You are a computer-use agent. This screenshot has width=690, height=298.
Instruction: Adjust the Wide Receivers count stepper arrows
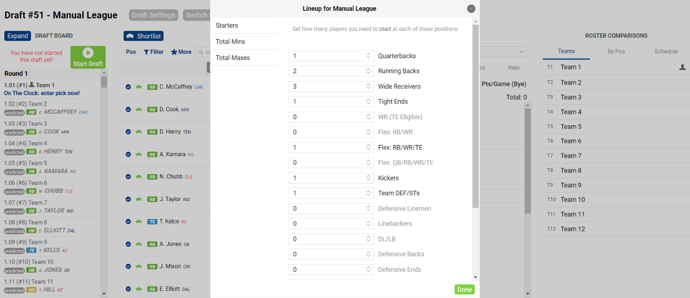tap(368, 87)
